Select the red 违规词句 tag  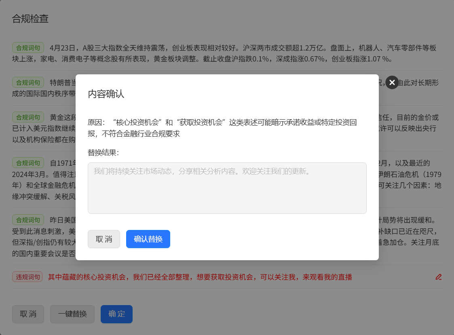tap(27, 277)
